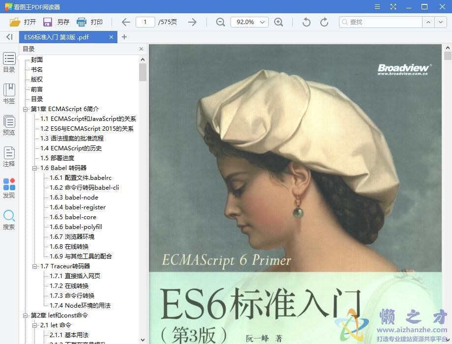Image resolution: width=452 pixels, height=344 pixels.
Task: Jump to 目录 entry in outline tree
Action: pos(37,99)
